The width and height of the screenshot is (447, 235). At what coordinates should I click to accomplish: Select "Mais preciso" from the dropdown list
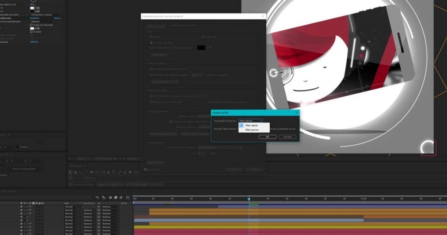(x=251, y=130)
